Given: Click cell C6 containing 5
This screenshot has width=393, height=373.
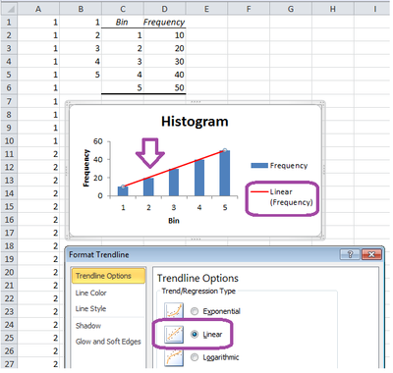Looking at the screenshot, I should click(x=123, y=87).
